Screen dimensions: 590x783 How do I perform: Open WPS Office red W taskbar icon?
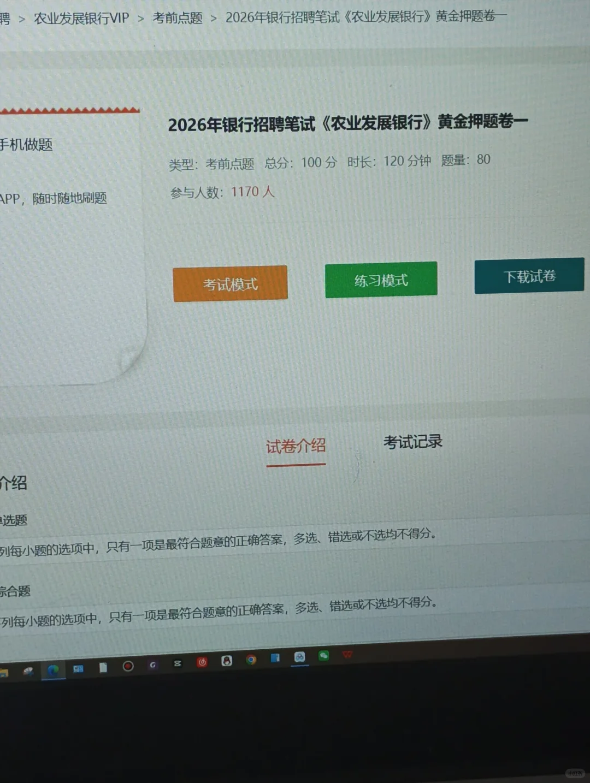(347, 654)
